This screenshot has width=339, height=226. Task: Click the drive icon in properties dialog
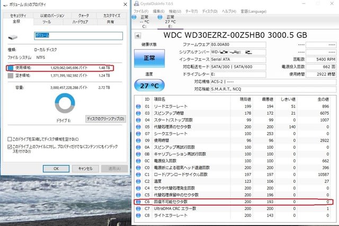pyautogui.click(x=13, y=37)
